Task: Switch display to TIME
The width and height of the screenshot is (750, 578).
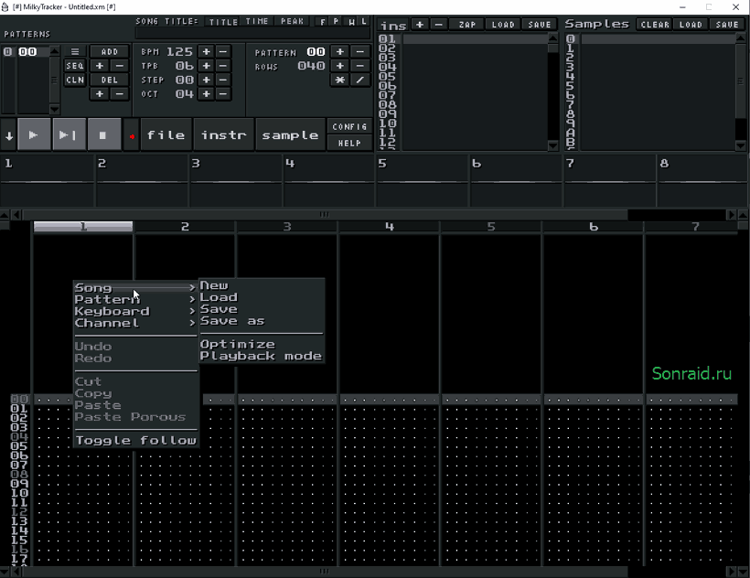Action: coord(257,22)
